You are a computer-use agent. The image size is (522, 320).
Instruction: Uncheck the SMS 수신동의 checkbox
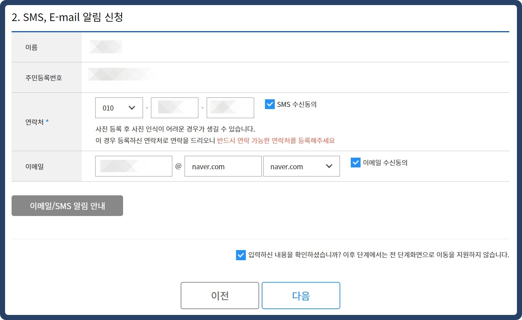(x=270, y=104)
